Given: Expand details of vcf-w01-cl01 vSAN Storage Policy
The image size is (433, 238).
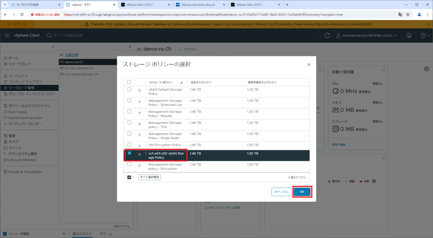Looking at the screenshot, I should pos(139,155).
